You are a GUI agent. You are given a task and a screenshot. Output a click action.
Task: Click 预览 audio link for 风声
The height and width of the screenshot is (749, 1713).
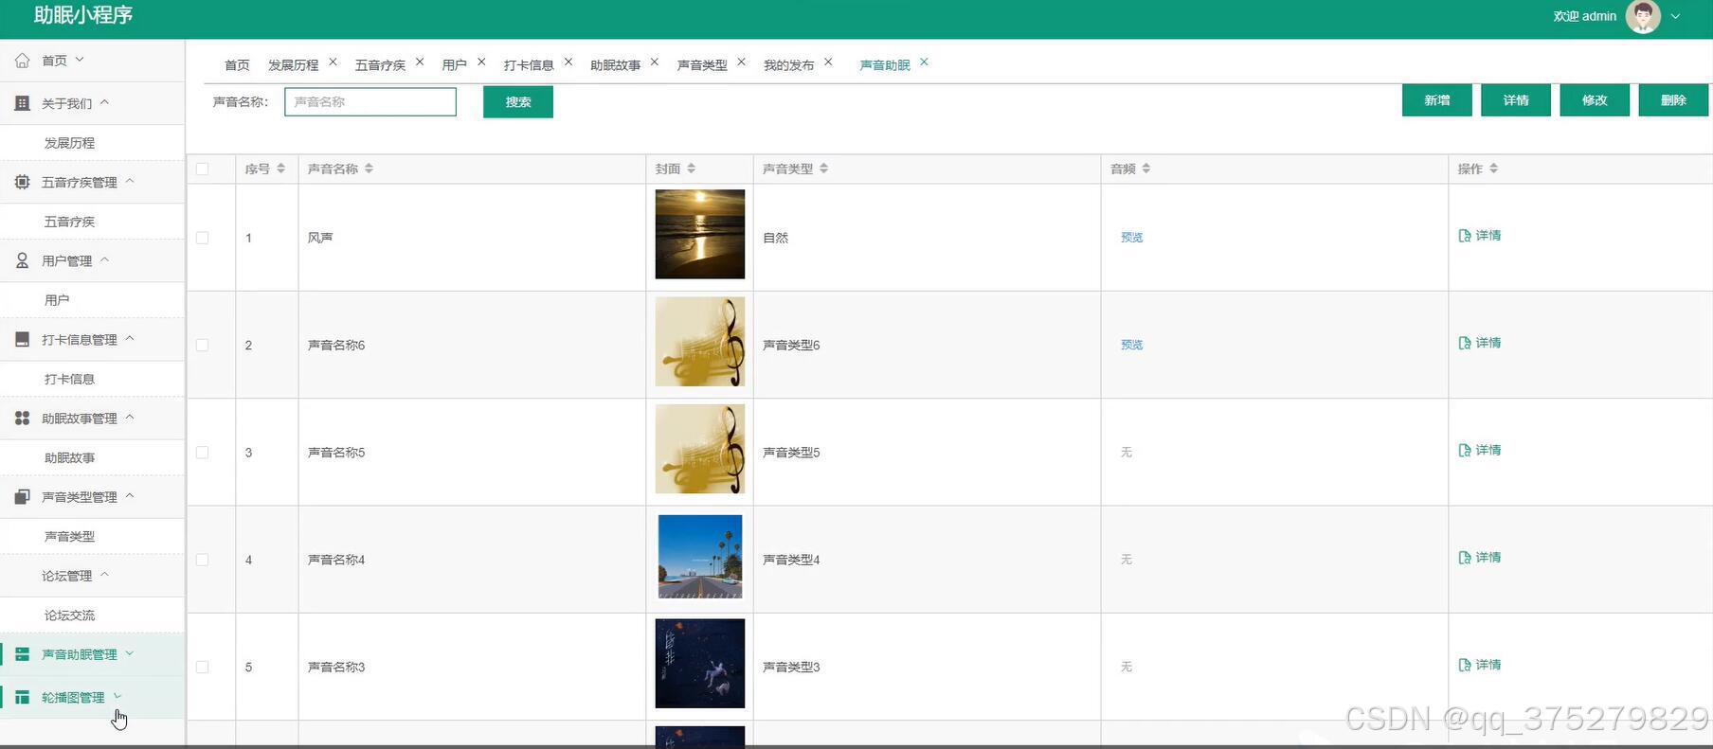pos(1131,238)
